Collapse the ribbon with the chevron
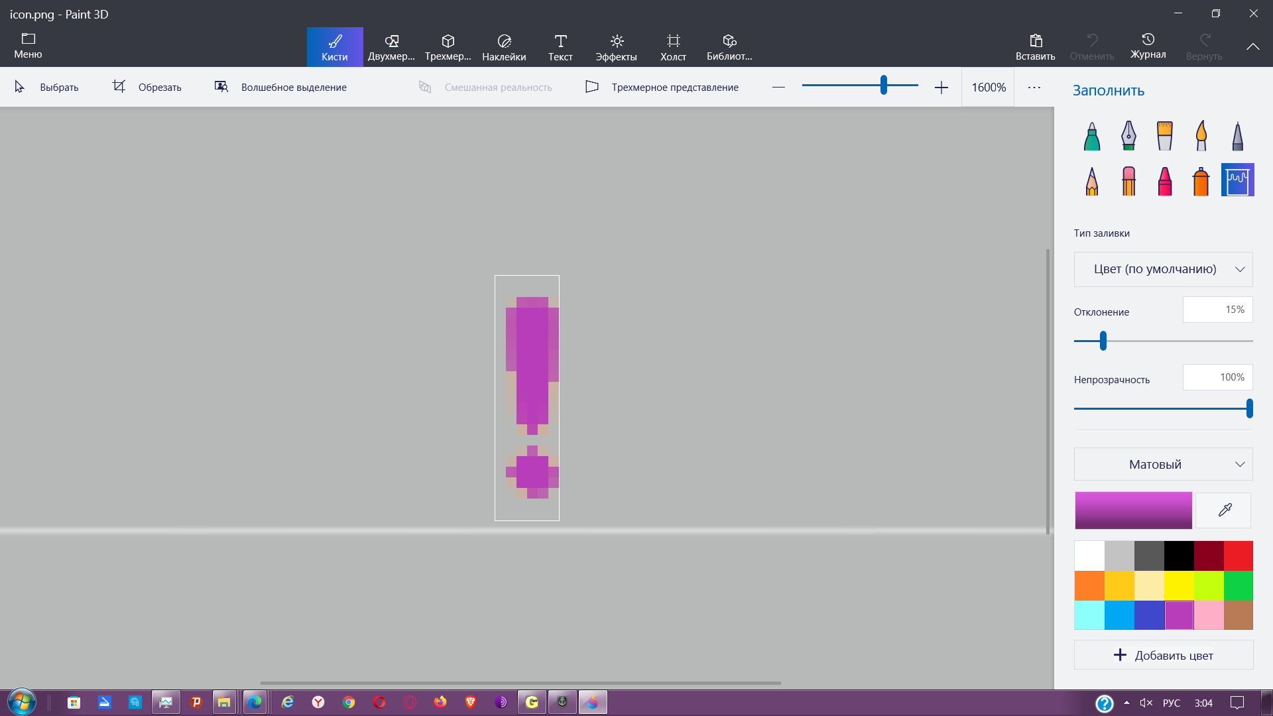This screenshot has height=716, width=1273. 1252,46
